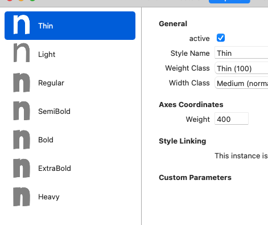Click the Thin instance preview glyph icon

(22, 24)
